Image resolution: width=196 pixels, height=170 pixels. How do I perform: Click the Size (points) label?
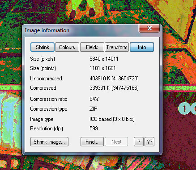[43, 68]
